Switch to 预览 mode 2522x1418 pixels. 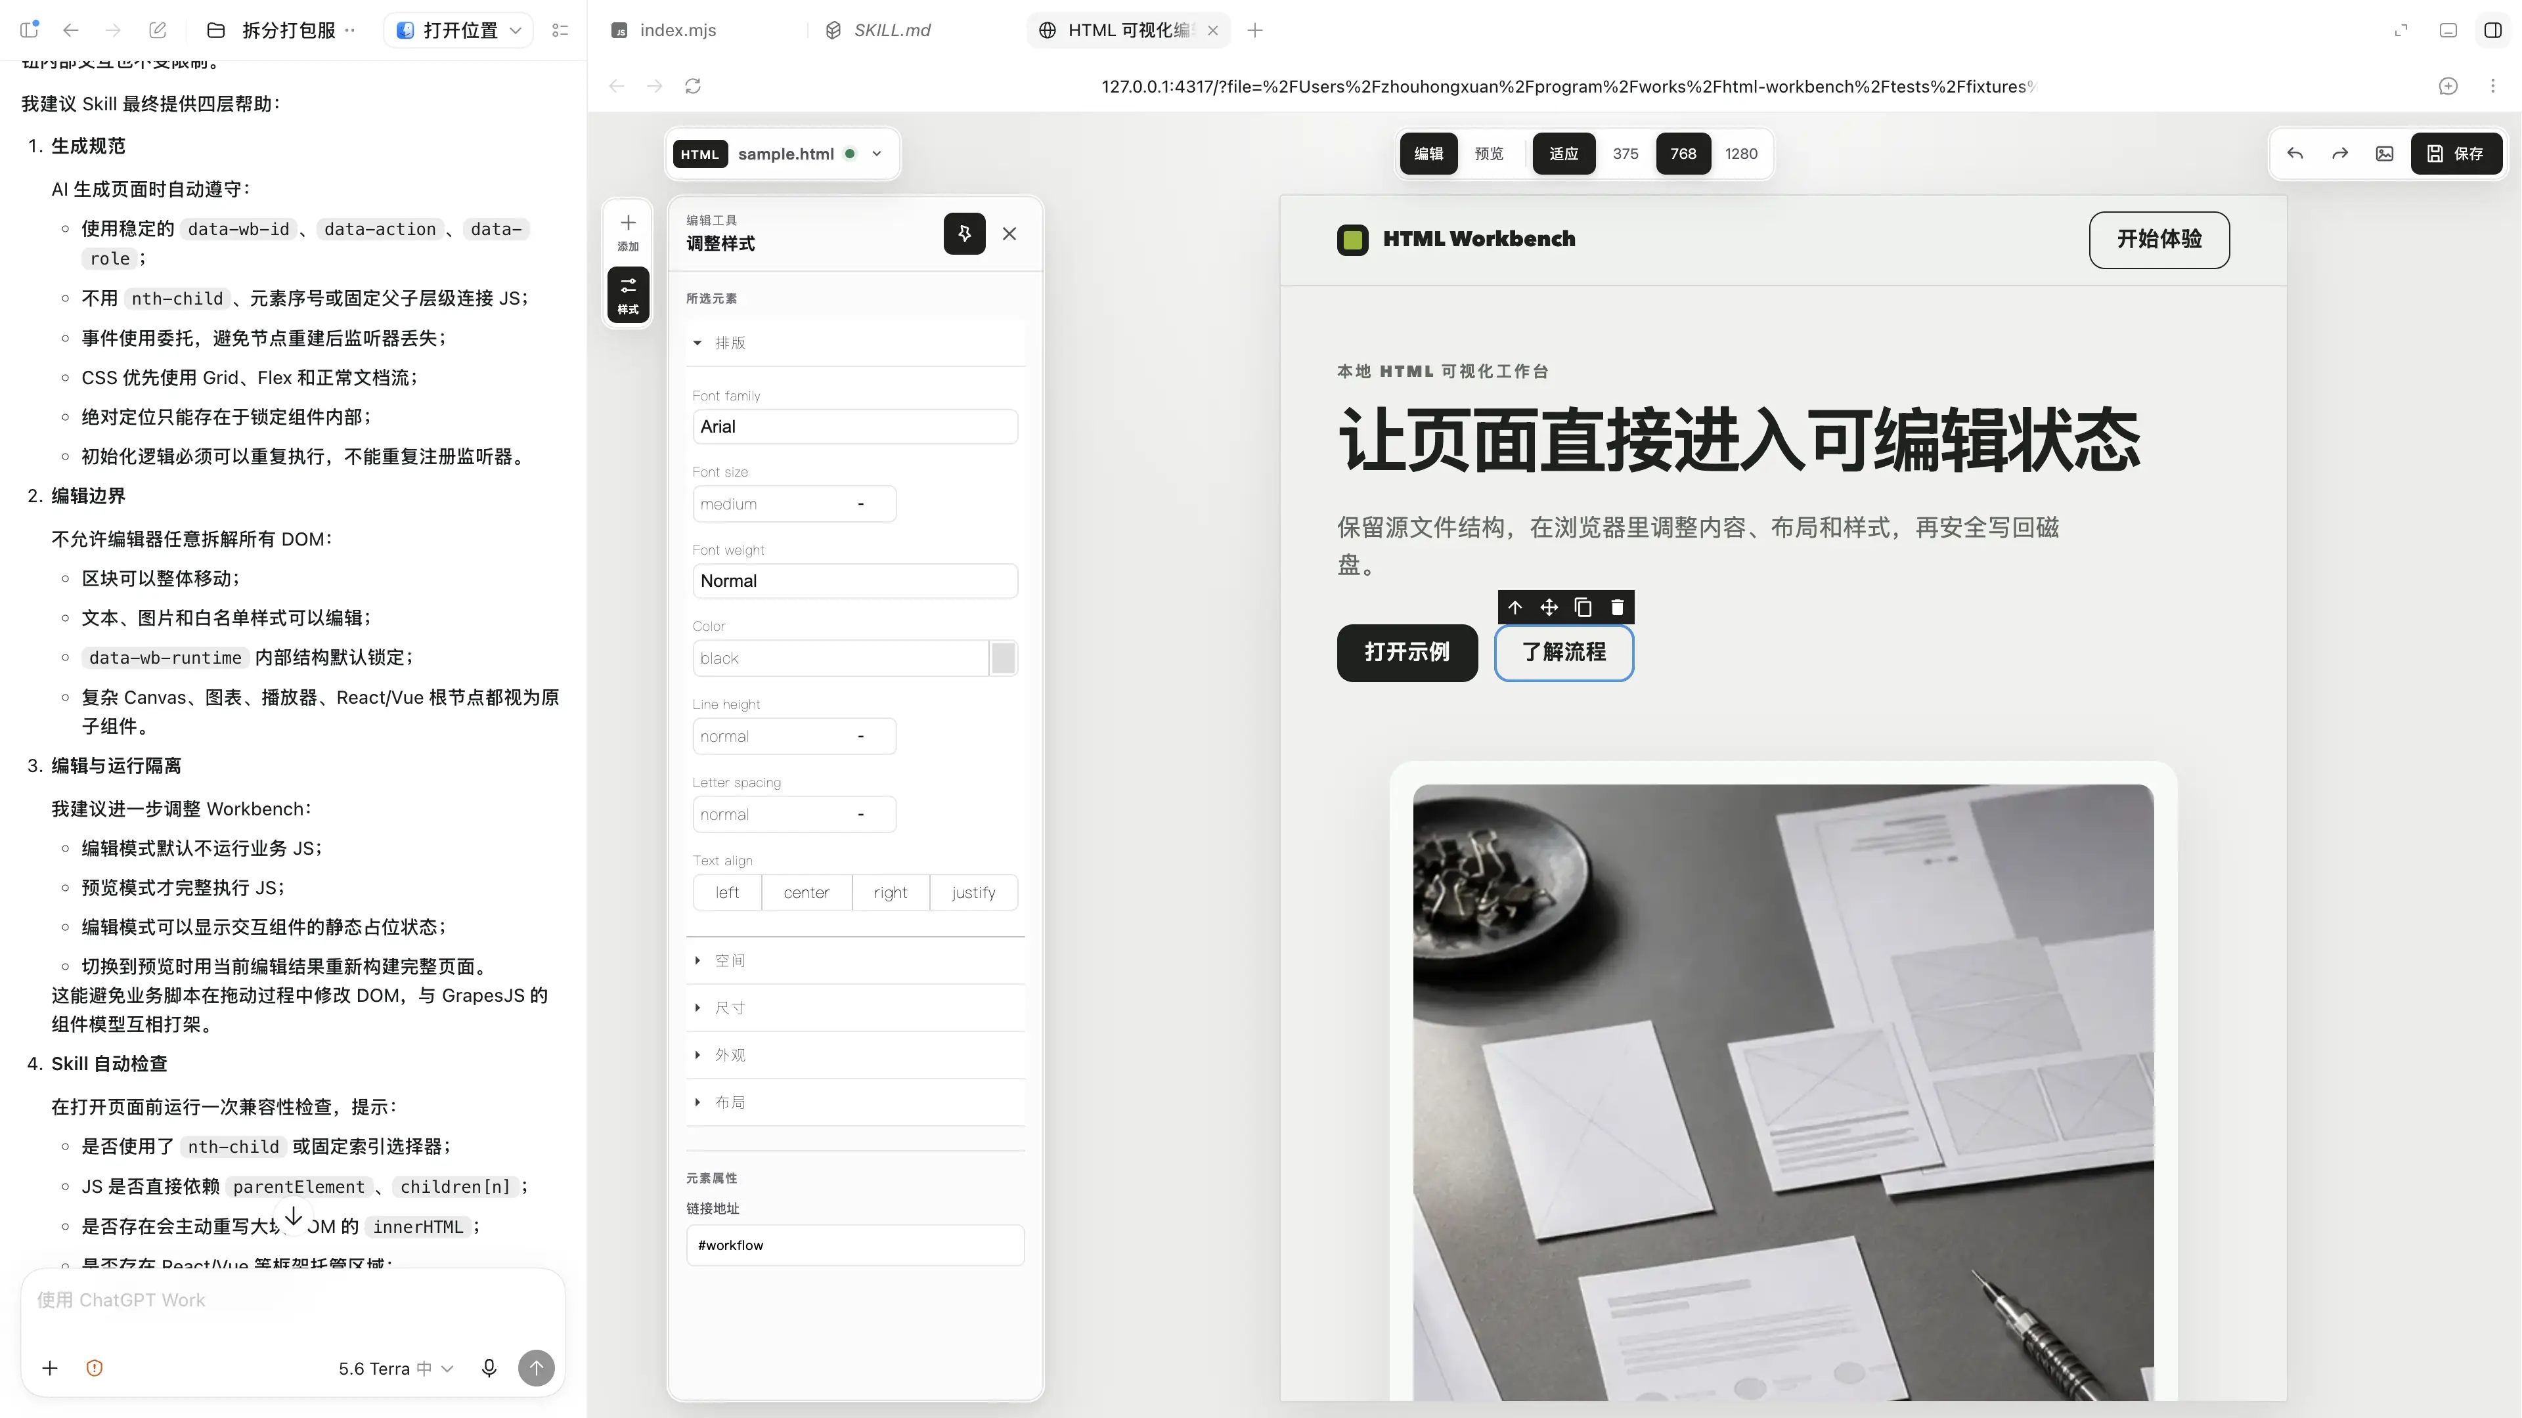coord(1489,154)
